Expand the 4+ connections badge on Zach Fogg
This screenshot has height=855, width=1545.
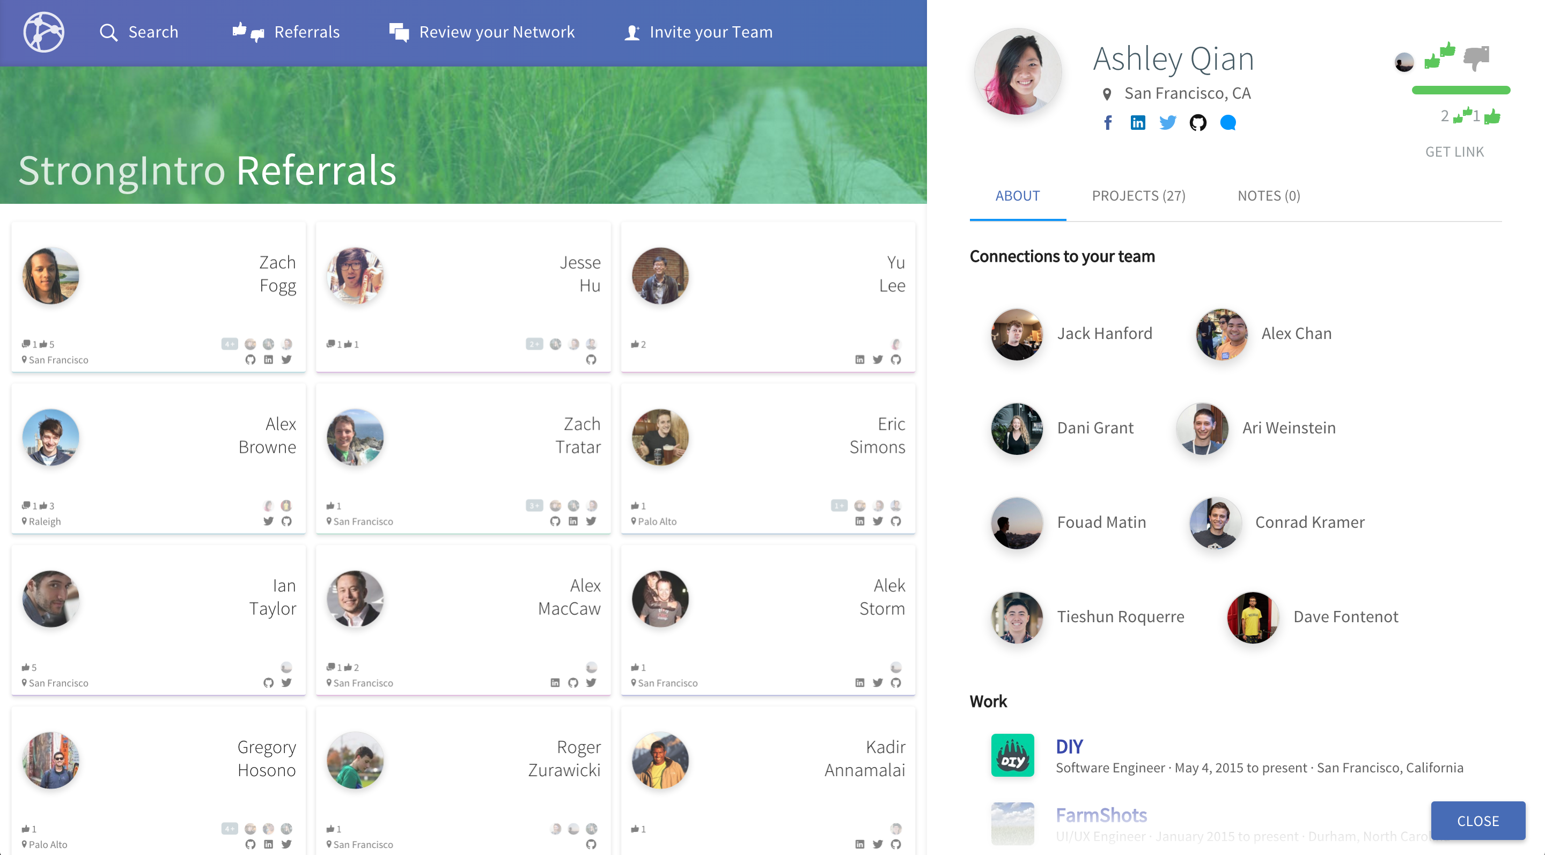coord(229,344)
